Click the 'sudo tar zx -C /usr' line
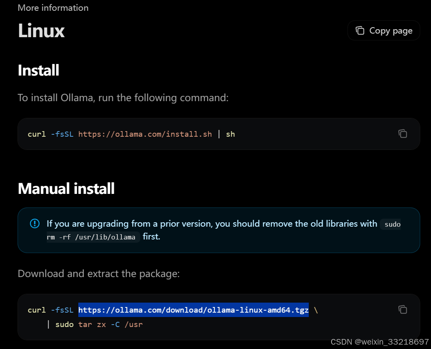This screenshot has height=349, width=431. tap(99, 325)
